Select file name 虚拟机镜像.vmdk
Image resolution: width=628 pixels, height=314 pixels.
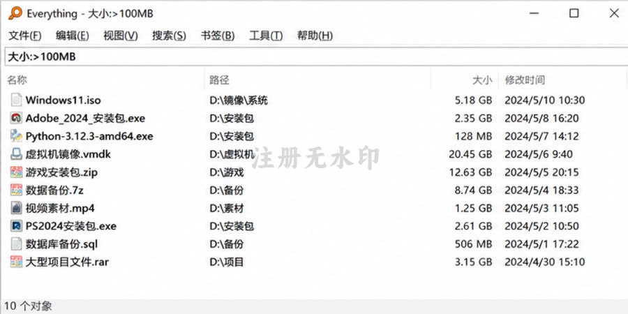click(68, 154)
